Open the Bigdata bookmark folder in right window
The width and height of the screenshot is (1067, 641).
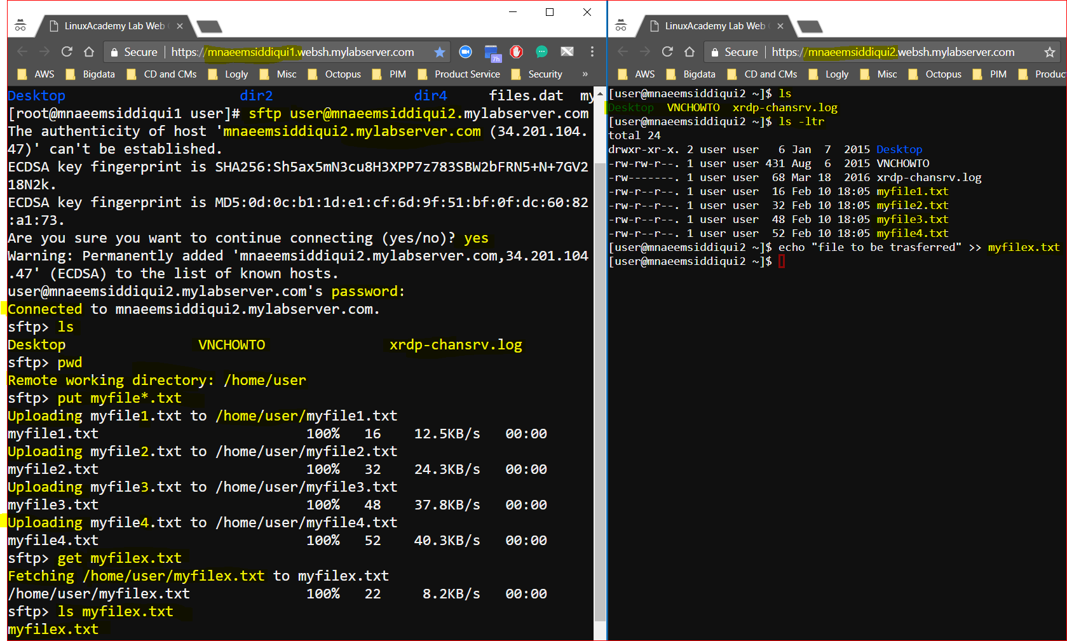pyautogui.click(x=691, y=74)
